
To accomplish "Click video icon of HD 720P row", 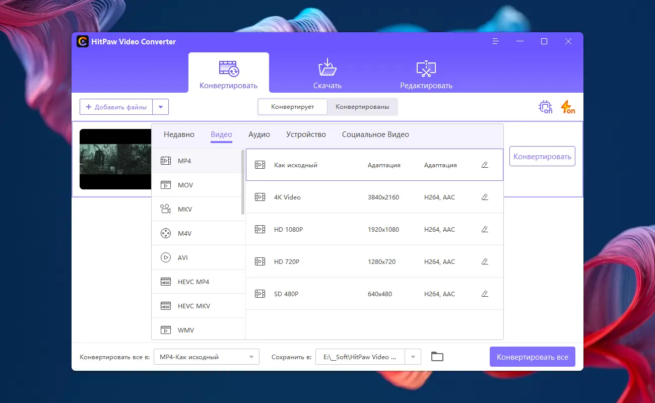I will pyautogui.click(x=260, y=261).
